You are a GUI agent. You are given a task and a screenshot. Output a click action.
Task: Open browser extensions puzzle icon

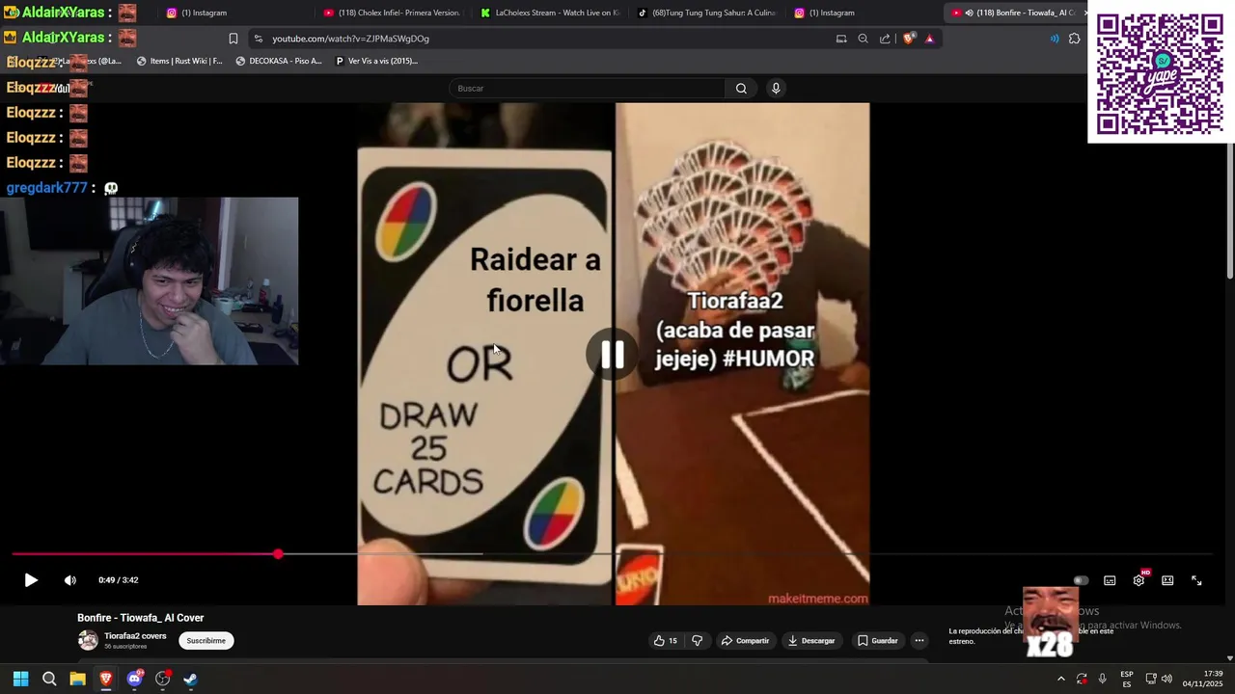1074,39
